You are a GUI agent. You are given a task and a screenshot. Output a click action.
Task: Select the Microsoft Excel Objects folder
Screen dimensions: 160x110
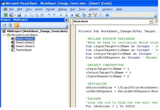[24, 35]
